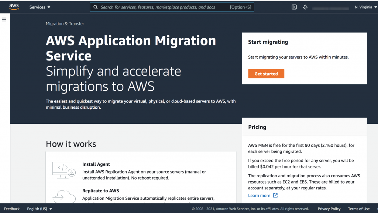Open the Privacy Policy footer link
The width and height of the screenshot is (378, 213).
click(x=329, y=209)
